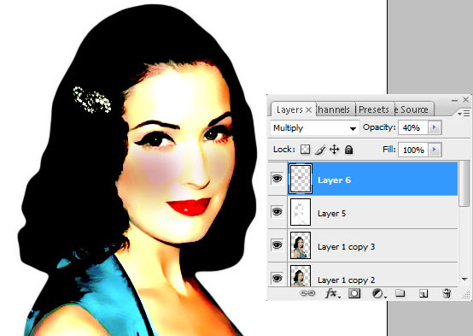Lock all with padlock icon
The width and height of the screenshot is (473, 336).
pyautogui.click(x=348, y=150)
